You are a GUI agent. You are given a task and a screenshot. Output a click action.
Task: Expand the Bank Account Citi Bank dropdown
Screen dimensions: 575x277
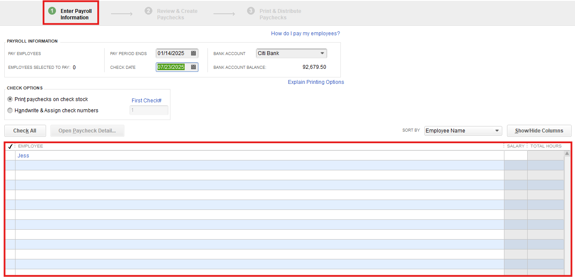322,53
